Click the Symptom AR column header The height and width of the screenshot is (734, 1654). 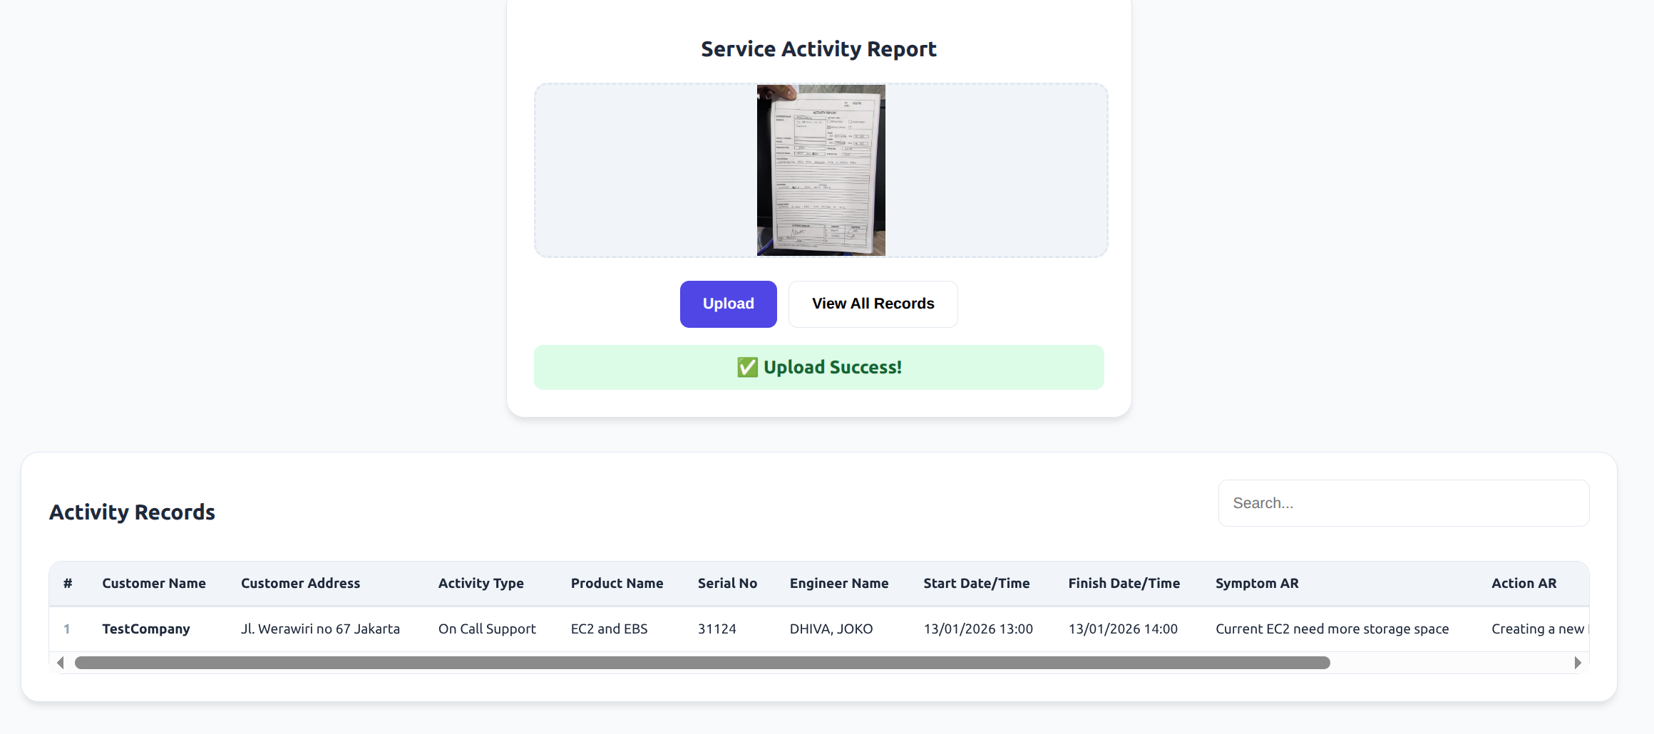click(x=1257, y=584)
